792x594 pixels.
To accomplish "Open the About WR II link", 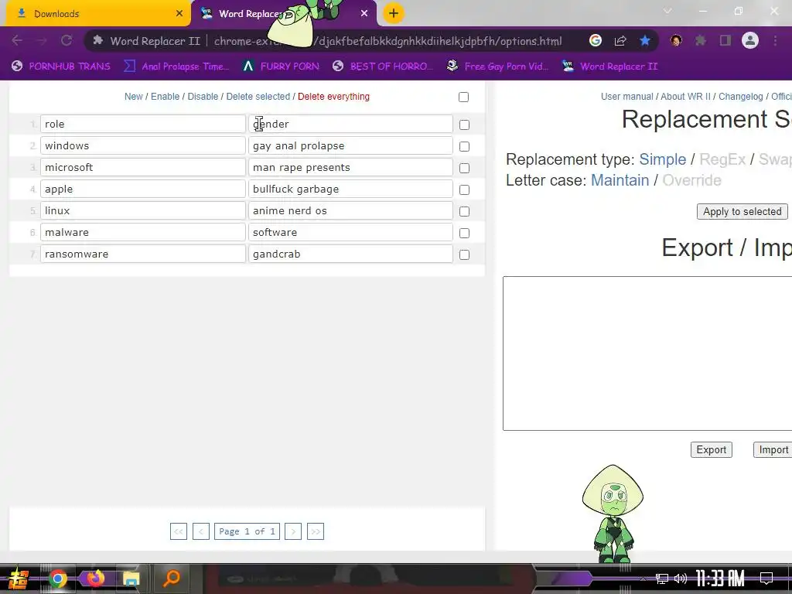I will click(x=685, y=97).
